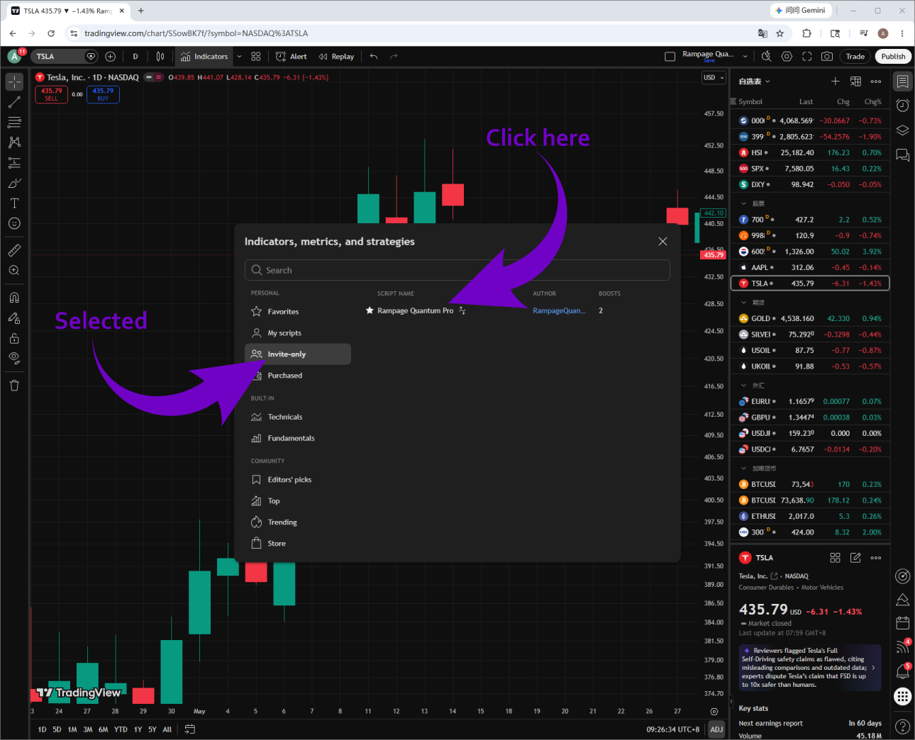Viewport: 915px width, 740px height.
Task: Click the Publish button
Action: point(893,57)
